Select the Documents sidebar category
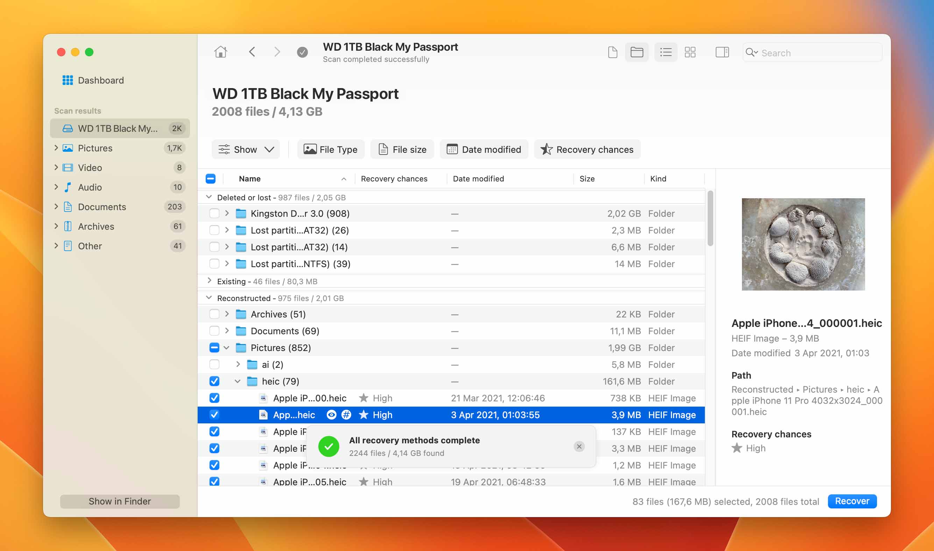This screenshot has width=934, height=551. pos(102,206)
